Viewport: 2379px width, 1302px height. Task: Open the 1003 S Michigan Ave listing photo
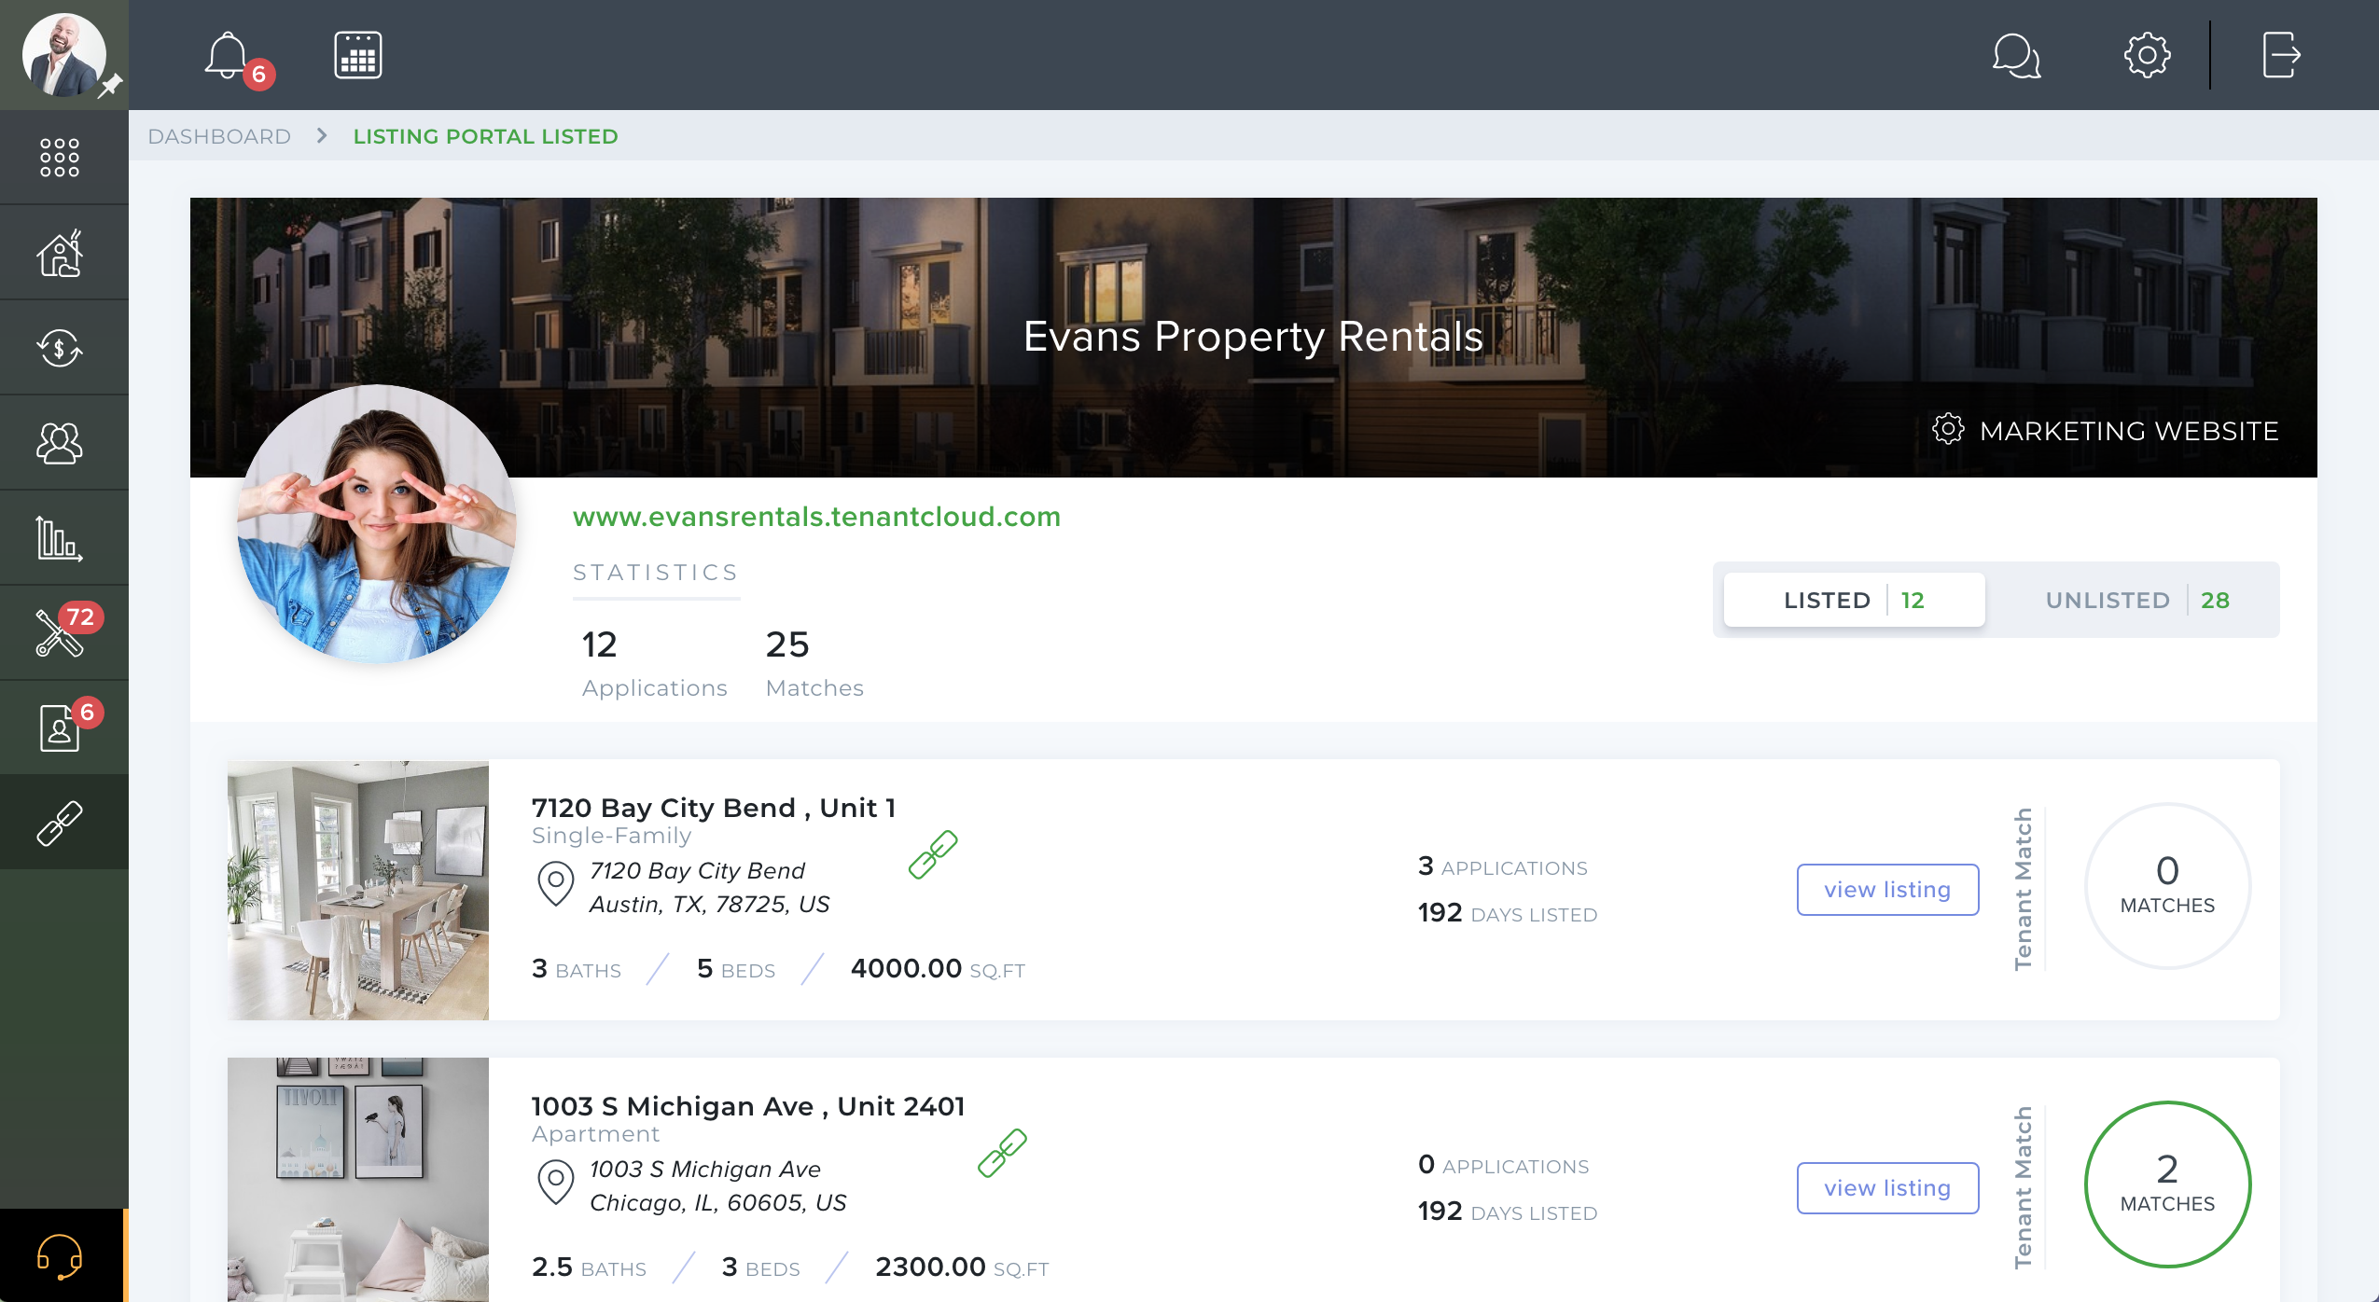pos(358,1180)
